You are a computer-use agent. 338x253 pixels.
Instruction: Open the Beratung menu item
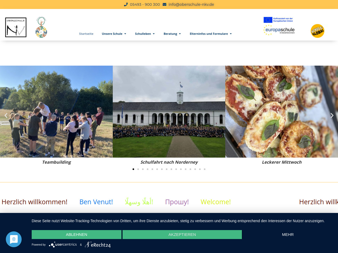pyautogui.click(x=172, y=34)
